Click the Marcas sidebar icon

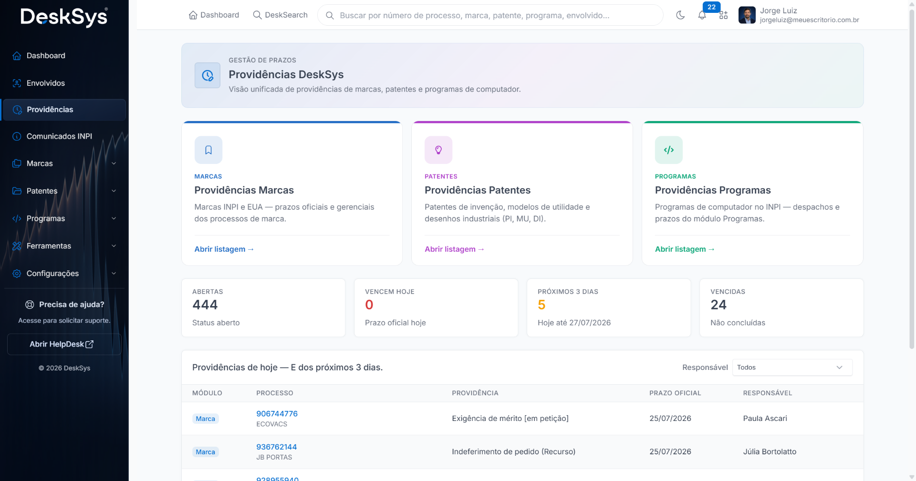pyautogui.click(x=17, y=164)
